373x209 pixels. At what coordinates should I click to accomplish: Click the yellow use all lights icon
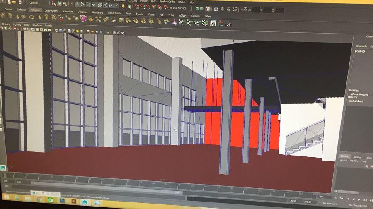pyautogui.click(x=78, y=31)
